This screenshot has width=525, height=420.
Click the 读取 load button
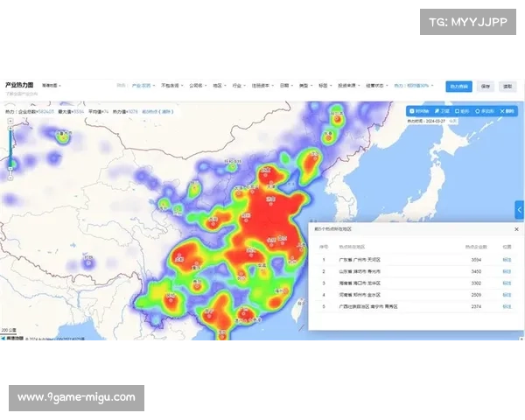click(507, 87)
